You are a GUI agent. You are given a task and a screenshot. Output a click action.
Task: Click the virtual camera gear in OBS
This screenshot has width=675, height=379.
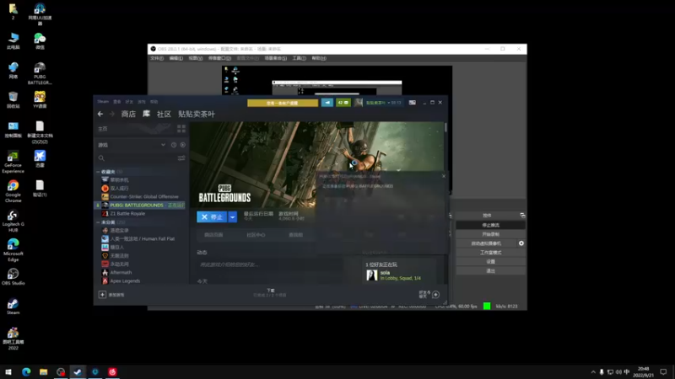pos(521,243)
